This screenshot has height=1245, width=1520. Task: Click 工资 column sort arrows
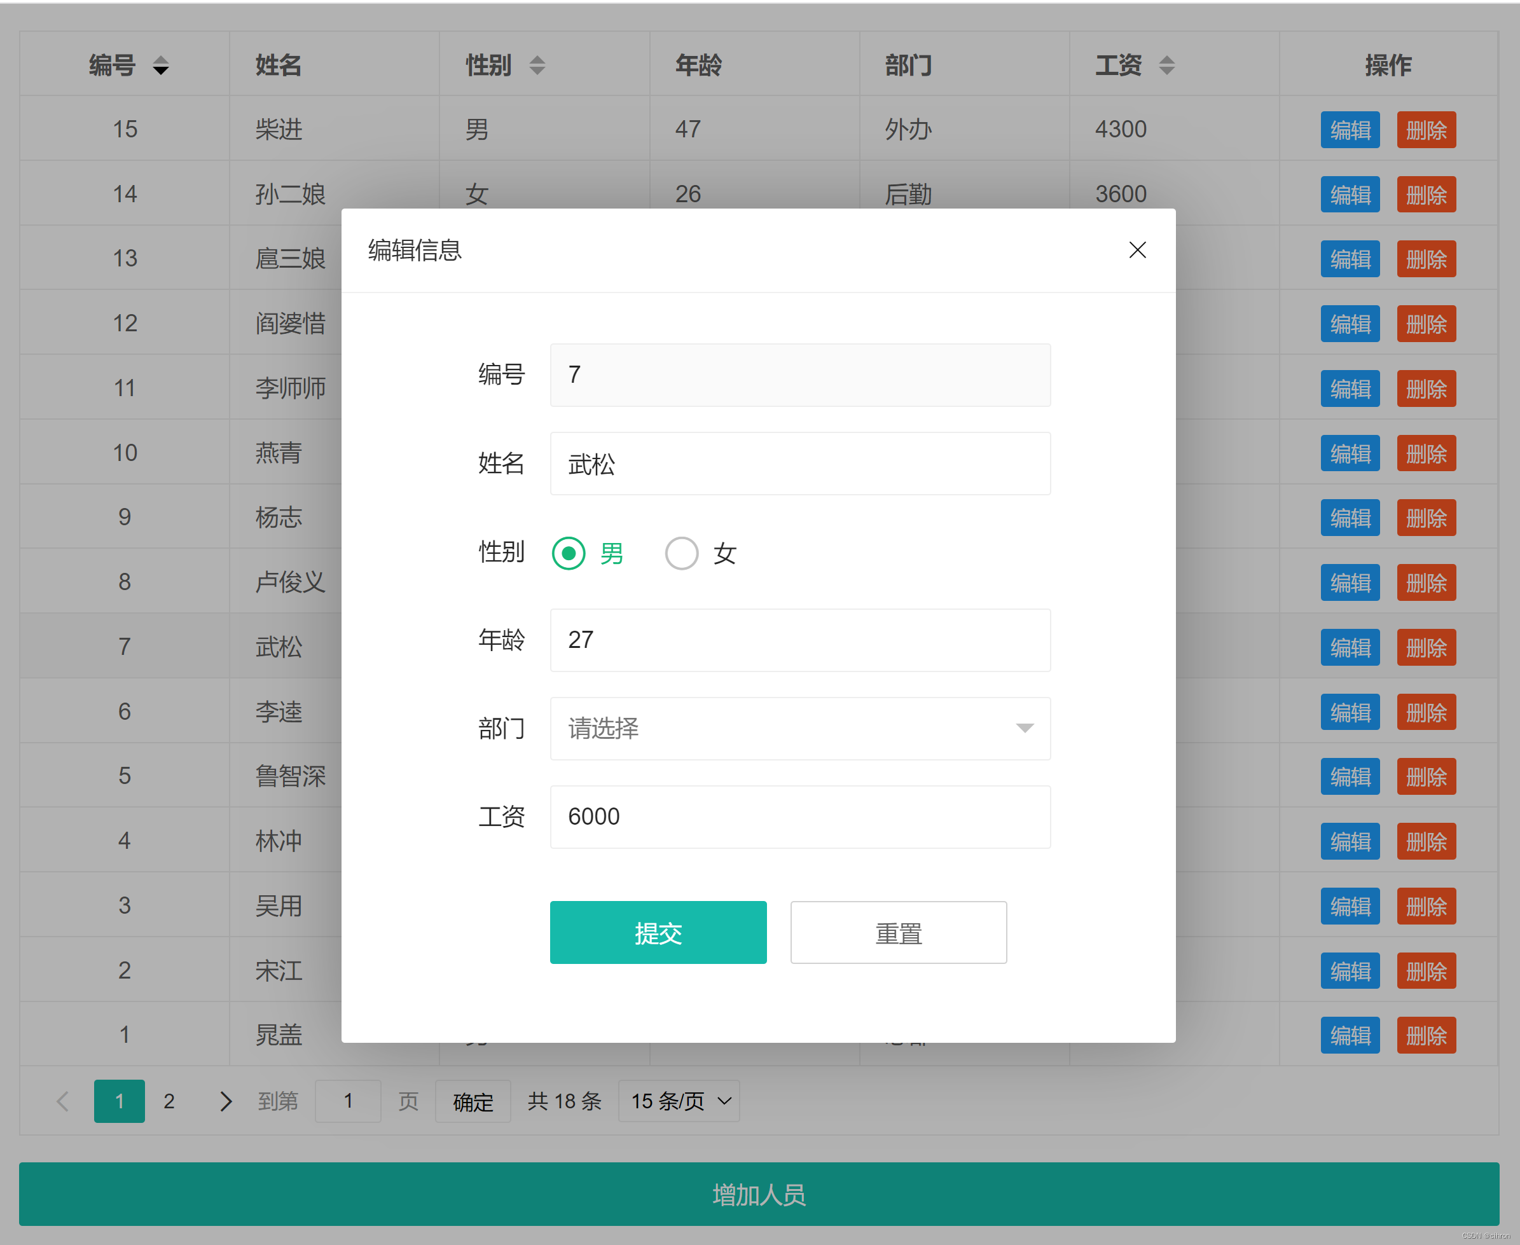(x=1167, y=65)
